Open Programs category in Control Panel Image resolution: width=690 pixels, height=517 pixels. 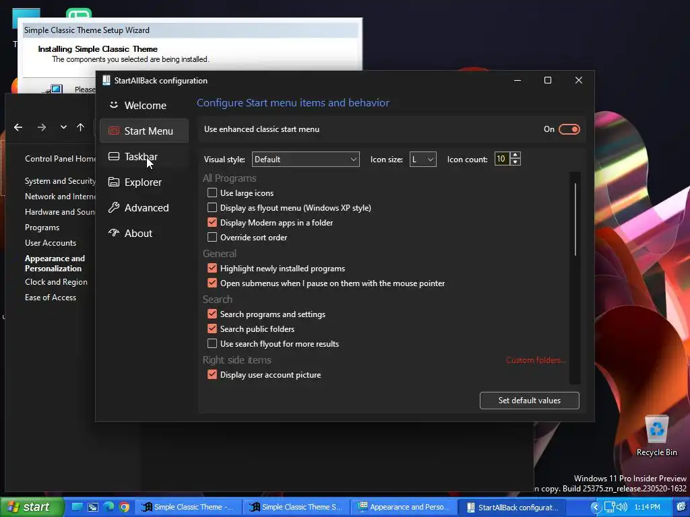pos(42,228)
